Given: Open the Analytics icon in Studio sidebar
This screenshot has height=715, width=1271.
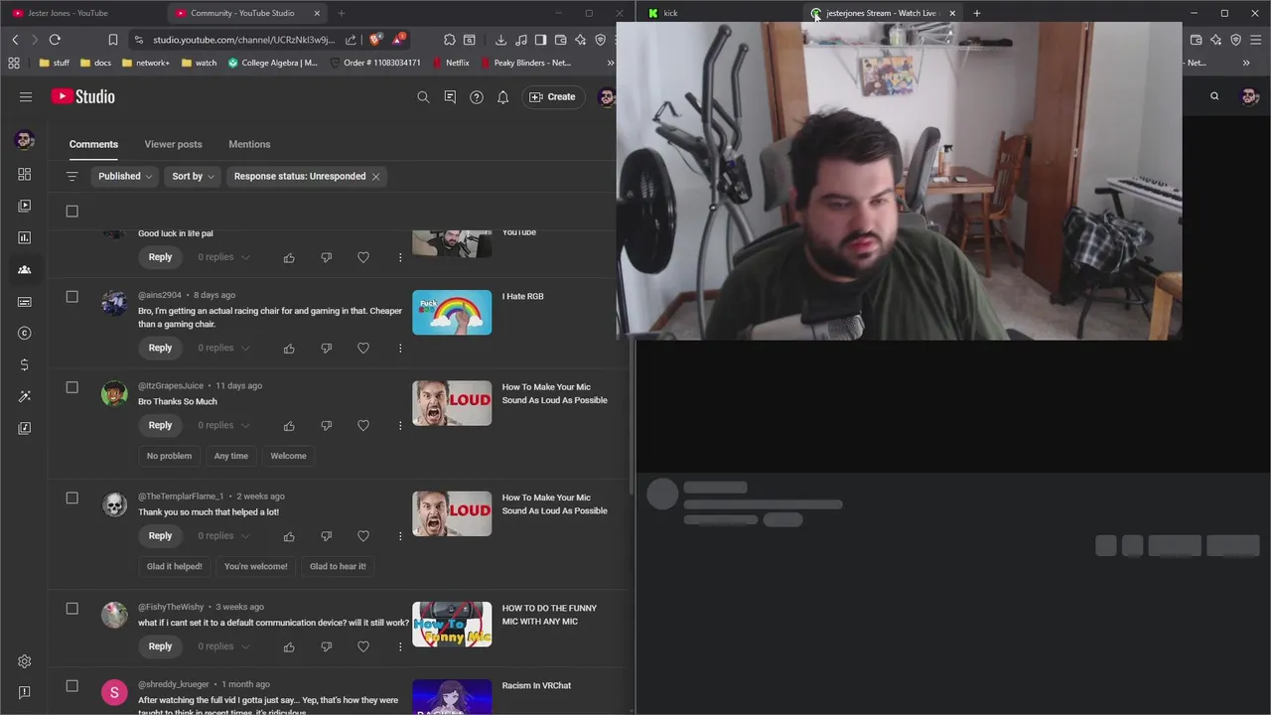Looking at the screenshot, I should tap(25, 237).
